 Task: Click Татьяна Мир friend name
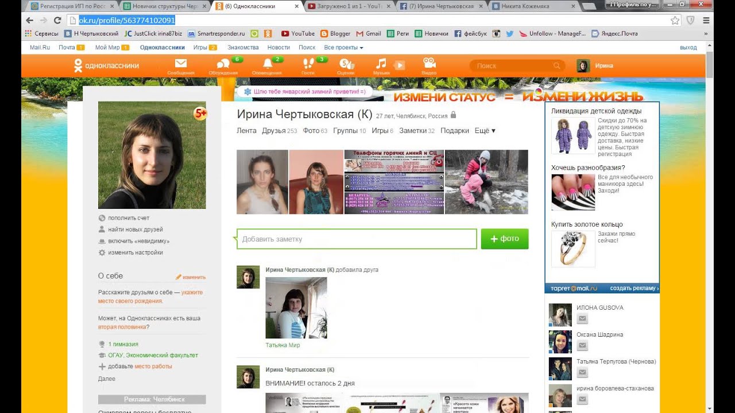coord(283,345)
